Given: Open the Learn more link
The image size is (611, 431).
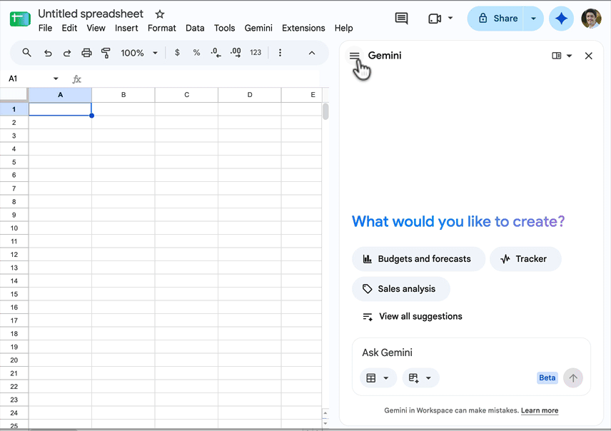Looking at the screenshot, I should pyautogui.click(x=540, y=410).
